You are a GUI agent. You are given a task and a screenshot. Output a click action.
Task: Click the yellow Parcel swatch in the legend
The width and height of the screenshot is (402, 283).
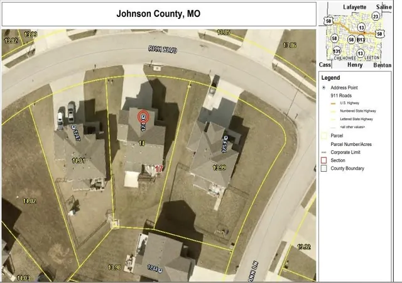point(324,136)
